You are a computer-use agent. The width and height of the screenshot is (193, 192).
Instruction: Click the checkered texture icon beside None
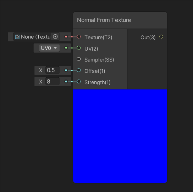pyautogui.click(x=17, y=37)
